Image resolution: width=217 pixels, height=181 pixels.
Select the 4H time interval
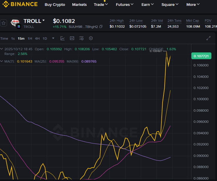pos(37,38)
